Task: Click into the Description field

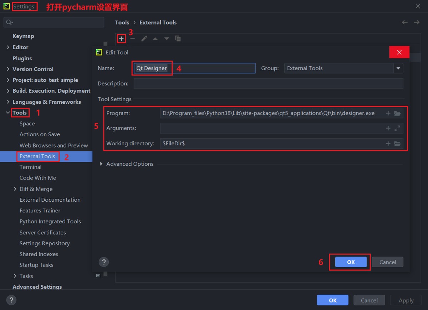Action: pos(269,83)
